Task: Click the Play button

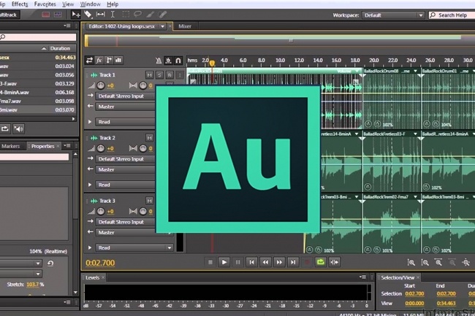Action: [x=224, y=262]
